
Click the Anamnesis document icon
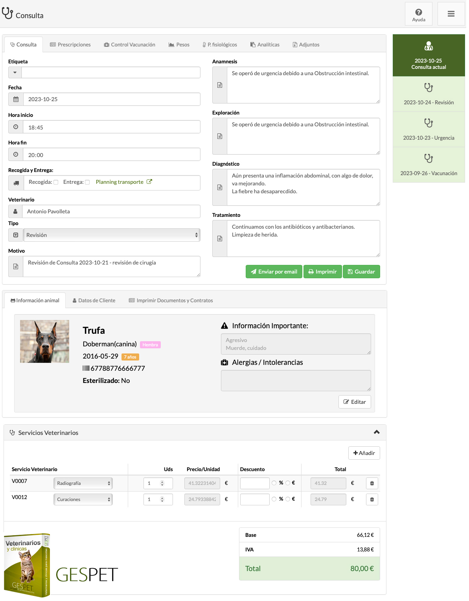pyautogui.click(x=220, y=85)
